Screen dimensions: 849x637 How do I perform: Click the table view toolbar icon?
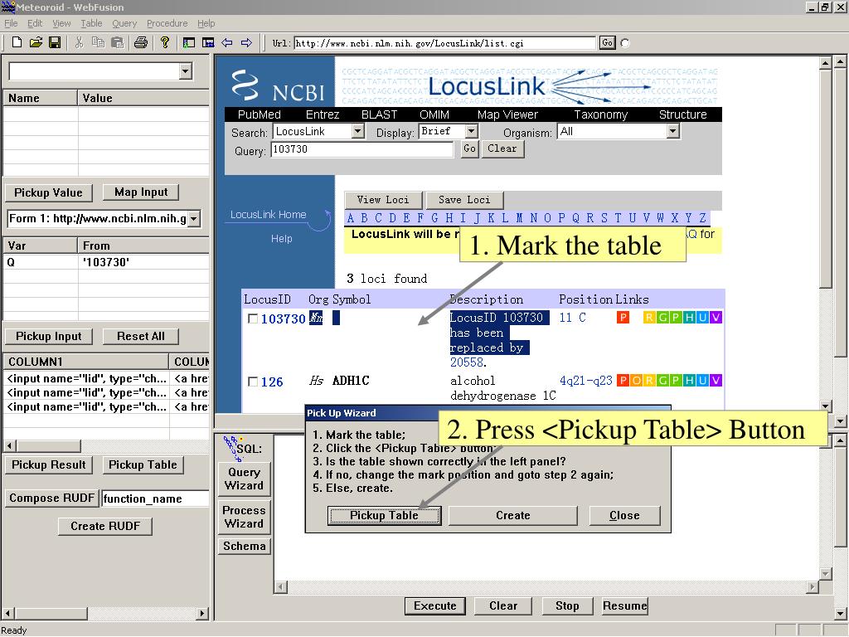[208, 42]
